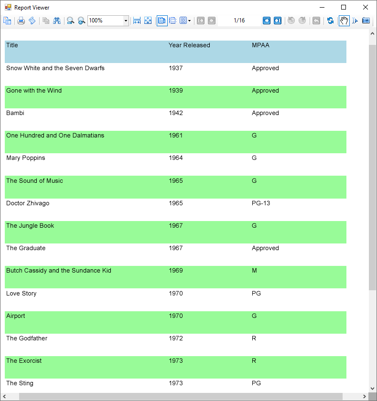Viewport: 377px width, 401px height.
Task: Click the Back to Parent report icon
Action: tap(316, 21)
